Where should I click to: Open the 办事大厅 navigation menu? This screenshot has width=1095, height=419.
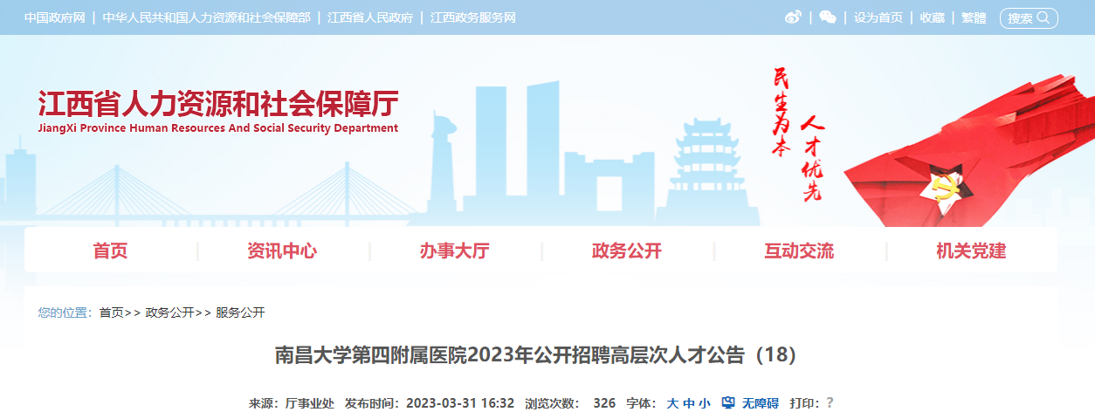pyautogui.click(x=454, y=251)
